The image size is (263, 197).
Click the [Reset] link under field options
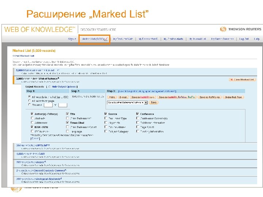[35, 139]
